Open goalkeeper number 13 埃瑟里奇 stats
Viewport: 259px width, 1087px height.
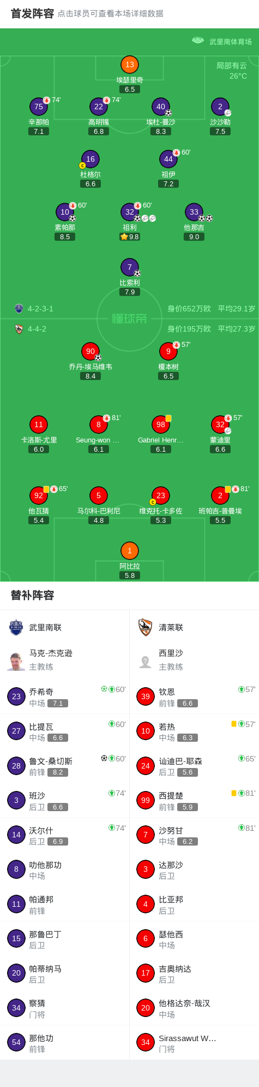[x=130, y=64]
